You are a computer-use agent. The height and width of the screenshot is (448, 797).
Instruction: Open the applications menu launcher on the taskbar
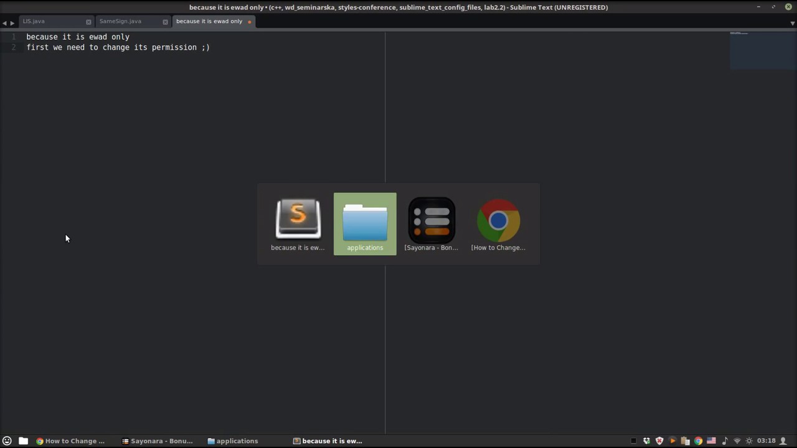pyautogui.click(x=7, y=441)
